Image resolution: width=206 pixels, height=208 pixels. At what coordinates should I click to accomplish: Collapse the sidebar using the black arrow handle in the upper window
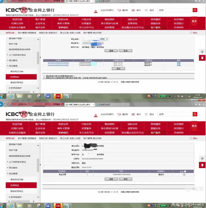tap(40, 57)
